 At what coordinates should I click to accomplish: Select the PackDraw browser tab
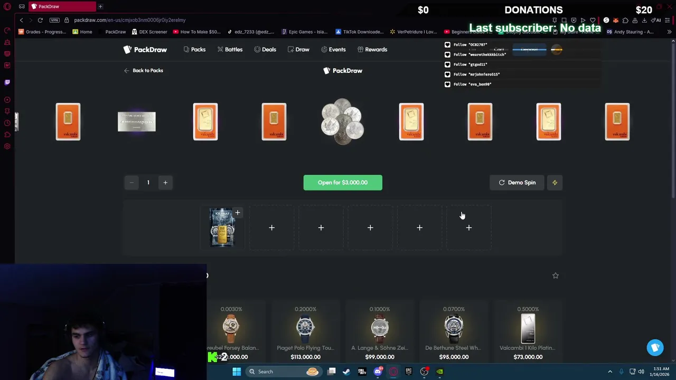point(62,6)
